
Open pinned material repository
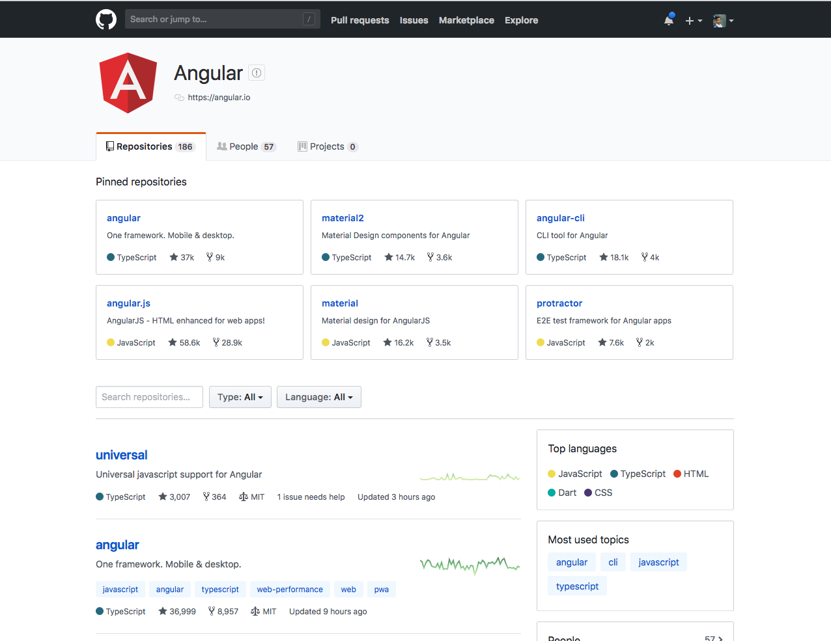[x=340, y=303]
